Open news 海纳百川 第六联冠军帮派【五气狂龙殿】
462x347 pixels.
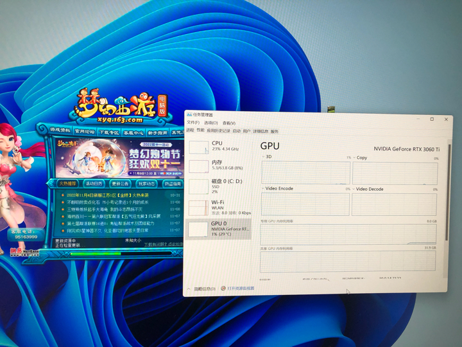coord(114,217)
